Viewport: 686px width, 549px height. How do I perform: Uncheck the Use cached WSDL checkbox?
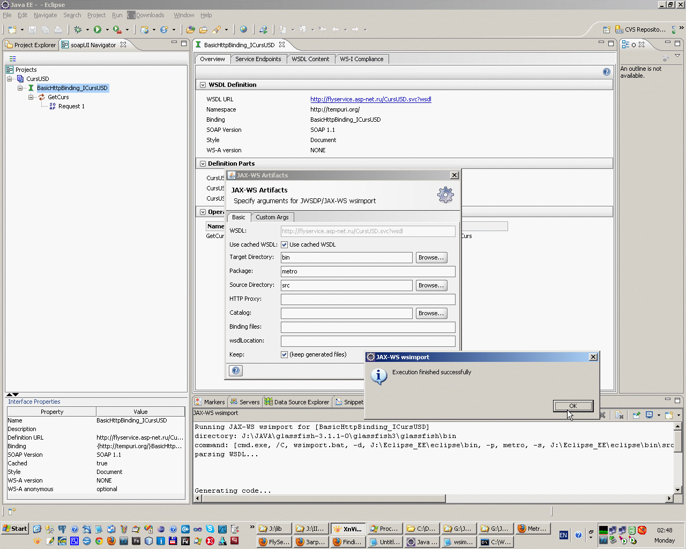[x=285, y=245]
